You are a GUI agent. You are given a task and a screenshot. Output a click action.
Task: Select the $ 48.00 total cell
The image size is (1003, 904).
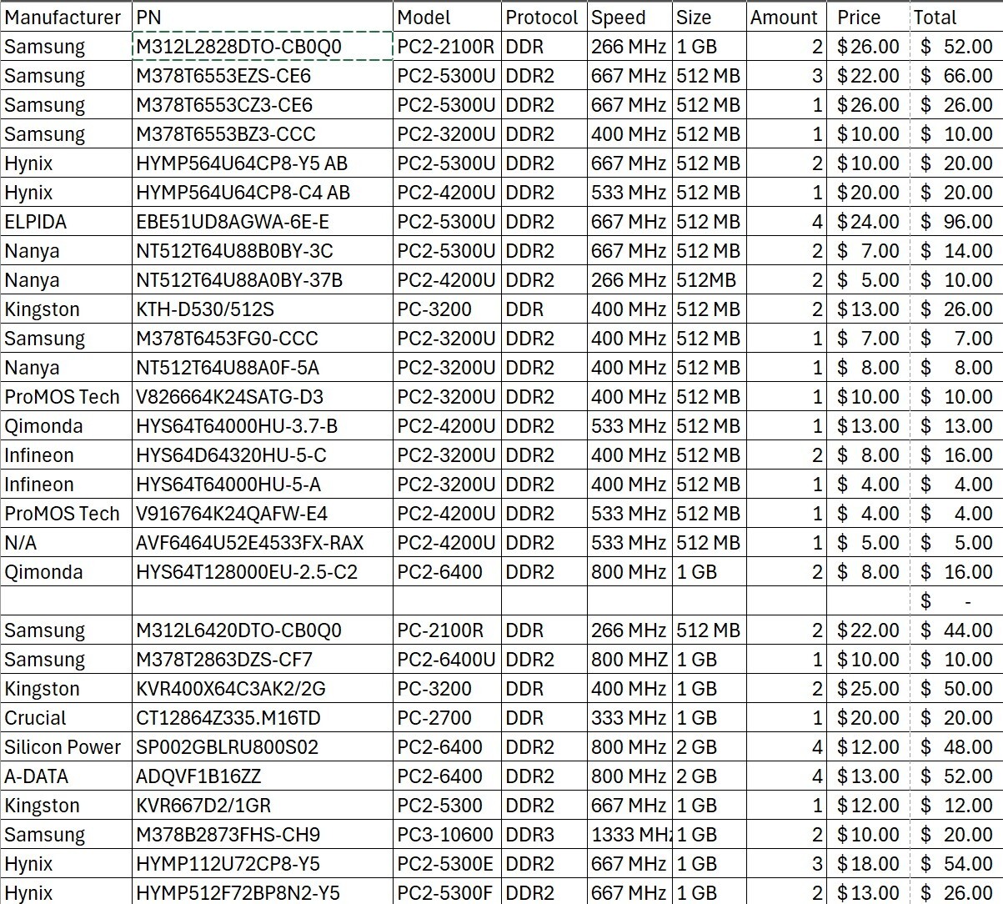pyautogui.click(x=956, y=747)
